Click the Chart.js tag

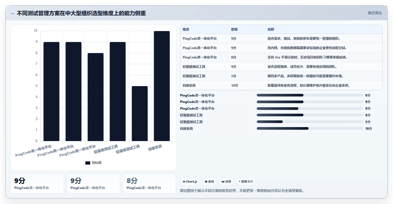(x=190, y=181)
